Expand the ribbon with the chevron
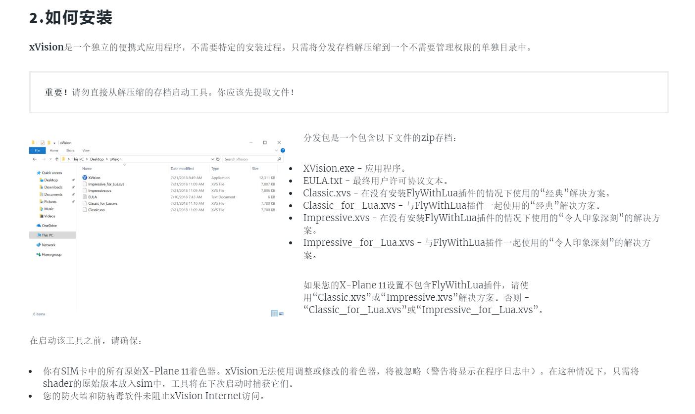This screenshot has width=695, height=414. pyautogui.click(x=276, y=150)
